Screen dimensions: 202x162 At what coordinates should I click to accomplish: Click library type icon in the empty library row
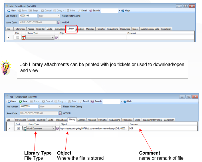(x=23, y=38)
